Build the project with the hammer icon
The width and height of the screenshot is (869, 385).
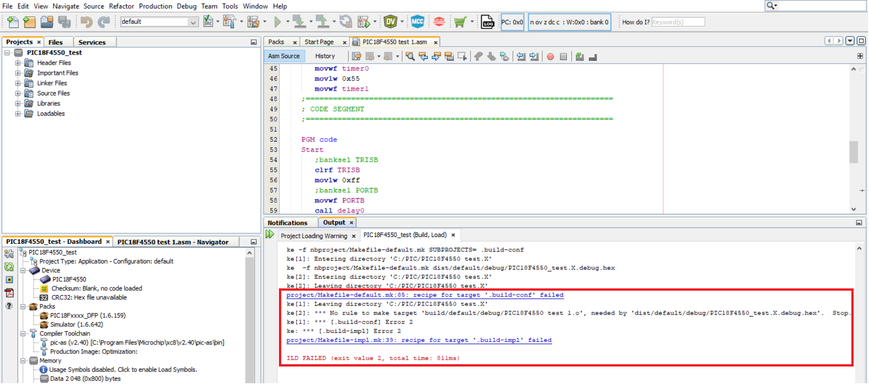[x=229, y=21]
